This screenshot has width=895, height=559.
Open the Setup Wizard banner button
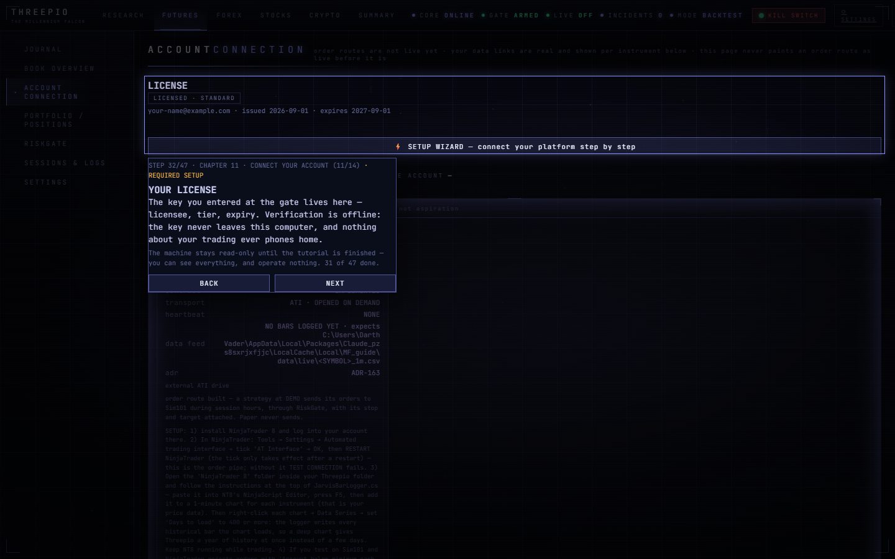point(515,146)
